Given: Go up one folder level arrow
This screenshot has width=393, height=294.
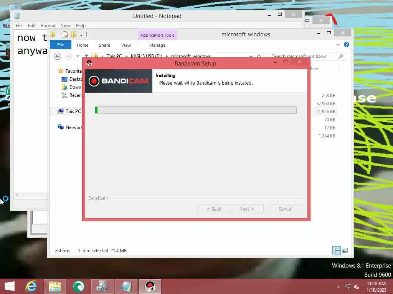Looking at the screenshot, I should tap(86, 56).
